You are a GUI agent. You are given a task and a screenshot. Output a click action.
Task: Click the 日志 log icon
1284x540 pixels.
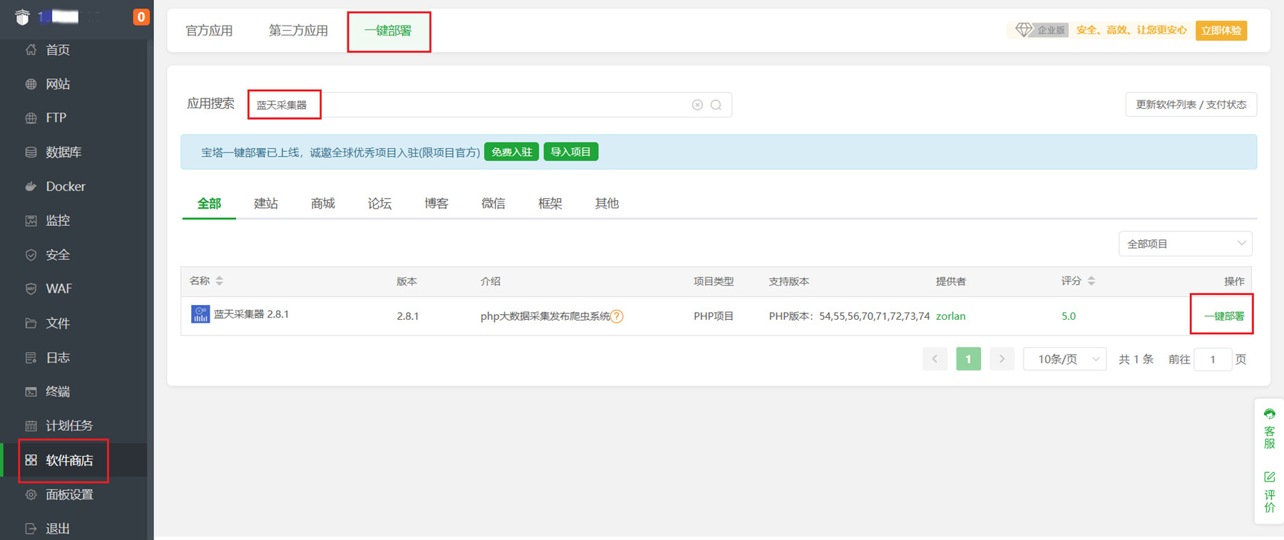31,358
